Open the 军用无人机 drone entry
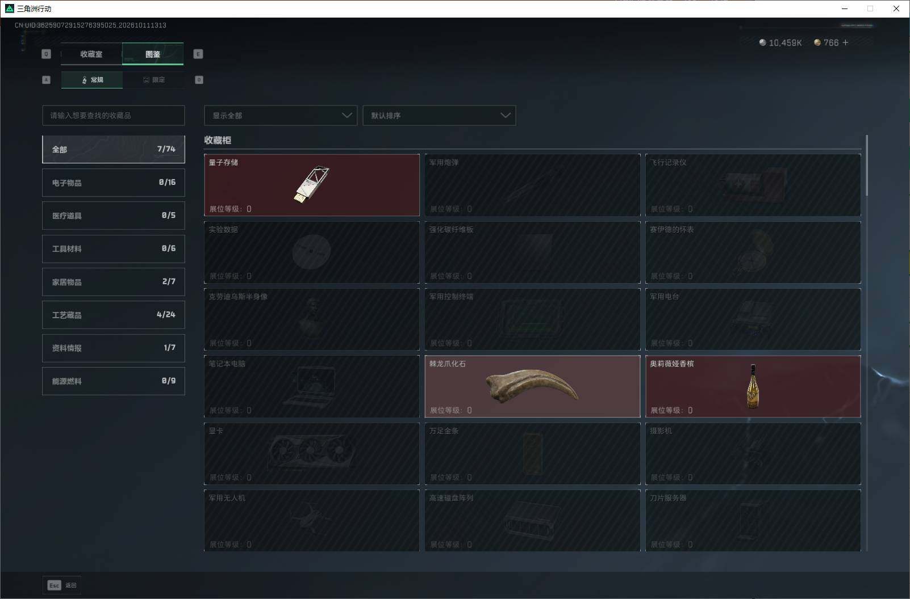This screenshot has width=910, height=599. click(x=312, y=520)
